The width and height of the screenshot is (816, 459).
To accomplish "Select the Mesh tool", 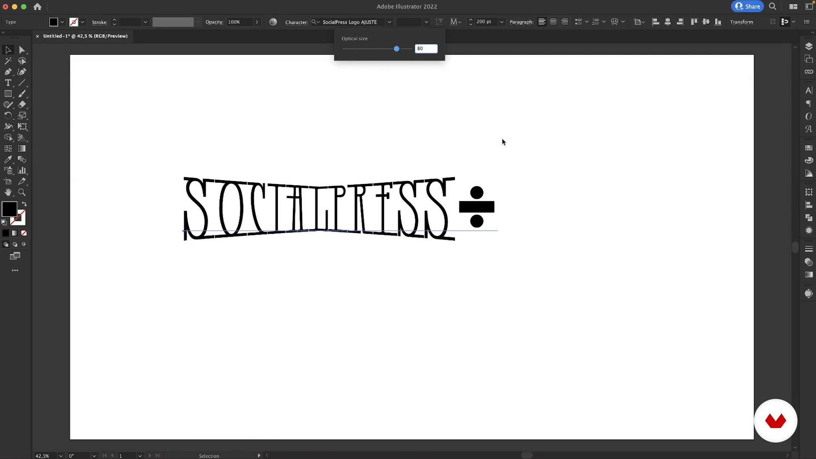I will point(8,149).
